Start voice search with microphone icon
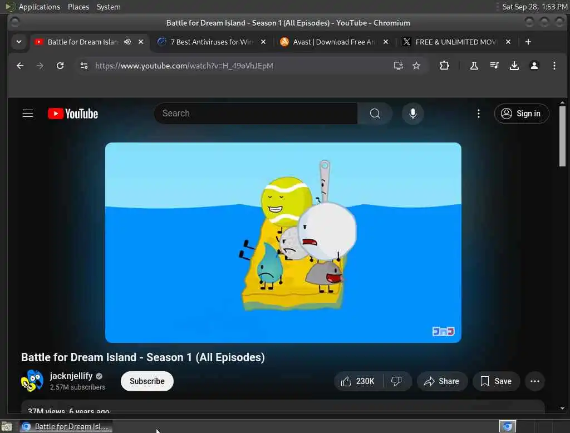Screen dimensions: 570x433 point(412,114)
